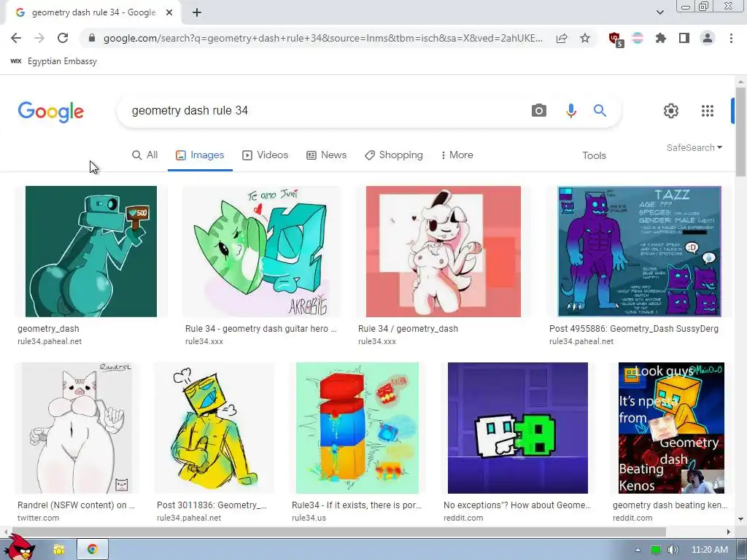Open the volume control in system tray
This screenshot has width=747, height=560.
pos(673,550)
